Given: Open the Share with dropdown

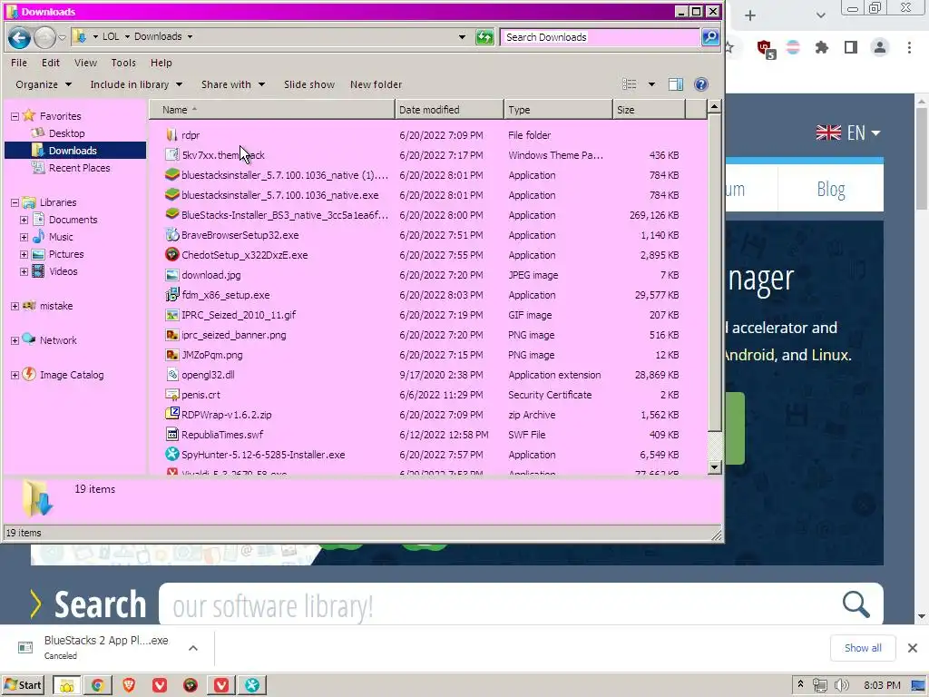Looking at the screenshot, I should 233,84.
